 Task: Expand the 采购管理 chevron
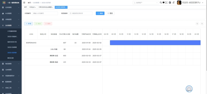19,20
